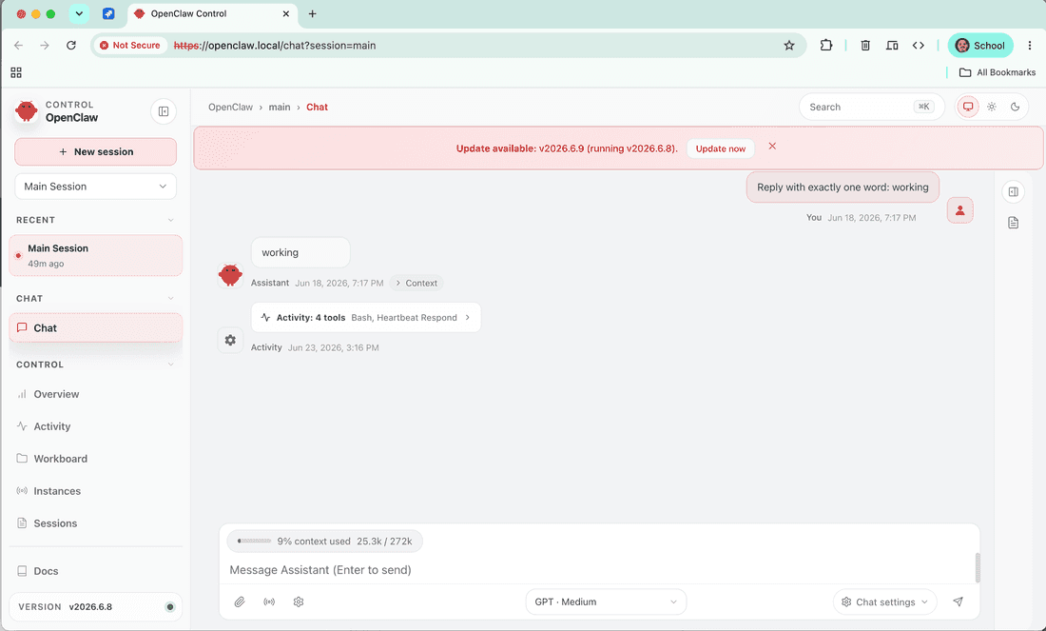Click the trash extension icon in toolbar

point(865,46)
